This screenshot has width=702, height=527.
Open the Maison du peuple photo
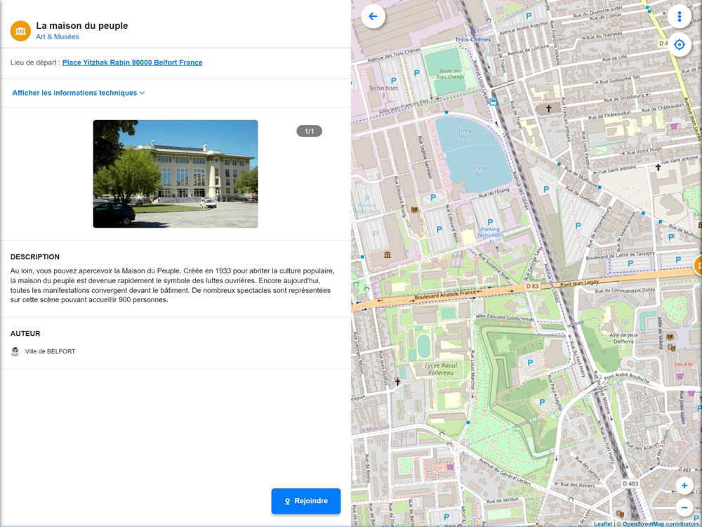click(x=175, y=174)
